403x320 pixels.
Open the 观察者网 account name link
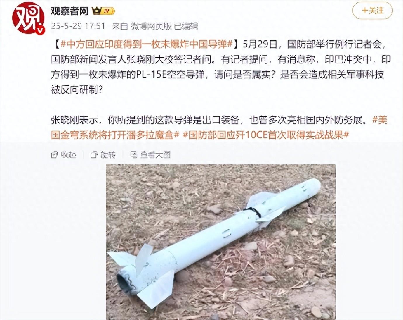pyautogui.click(x=70, y=11)
